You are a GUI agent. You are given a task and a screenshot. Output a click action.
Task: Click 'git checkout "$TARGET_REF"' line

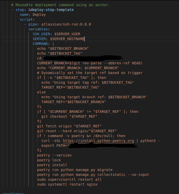click(x=69, y=117)
